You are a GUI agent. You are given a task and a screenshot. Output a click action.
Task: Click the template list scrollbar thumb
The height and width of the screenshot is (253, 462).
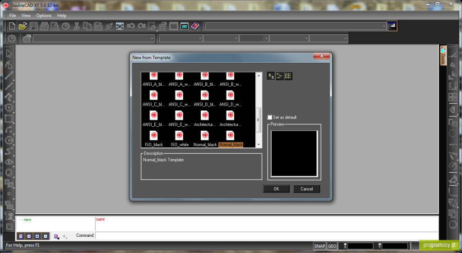(259, 120)
